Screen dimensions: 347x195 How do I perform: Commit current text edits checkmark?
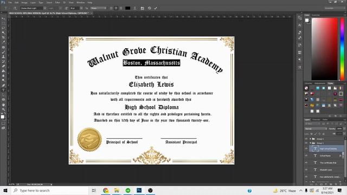(156, 8)
